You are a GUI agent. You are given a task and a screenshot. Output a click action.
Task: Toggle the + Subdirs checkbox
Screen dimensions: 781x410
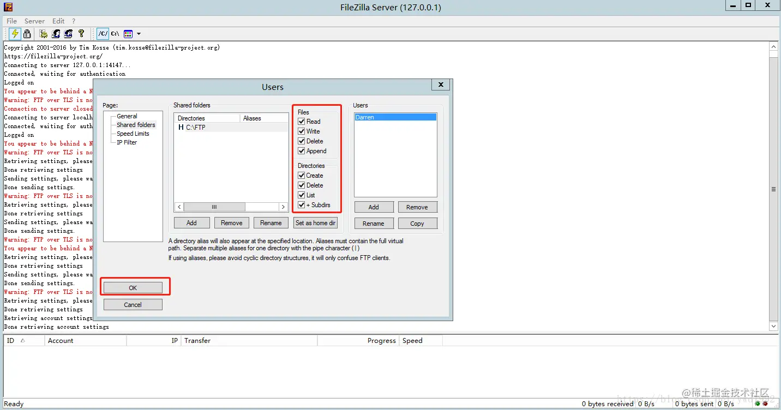tap(302, 205)
